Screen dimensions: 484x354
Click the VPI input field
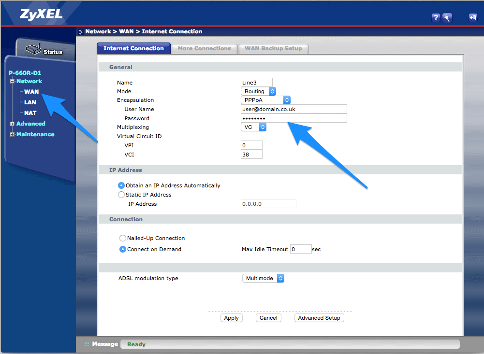251,145
